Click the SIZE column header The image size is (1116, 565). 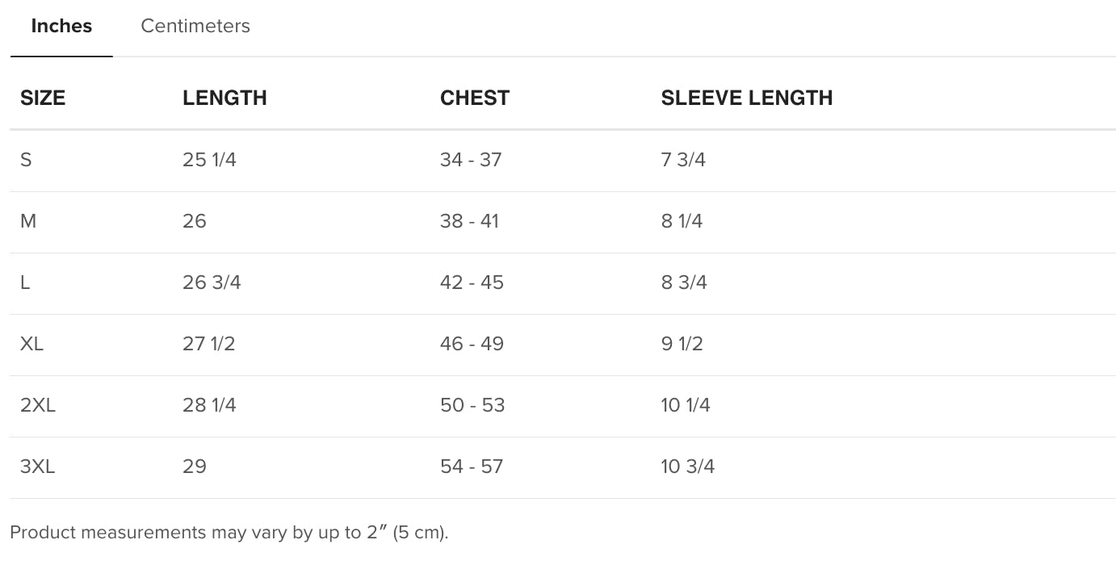click(x=43, y=98)
